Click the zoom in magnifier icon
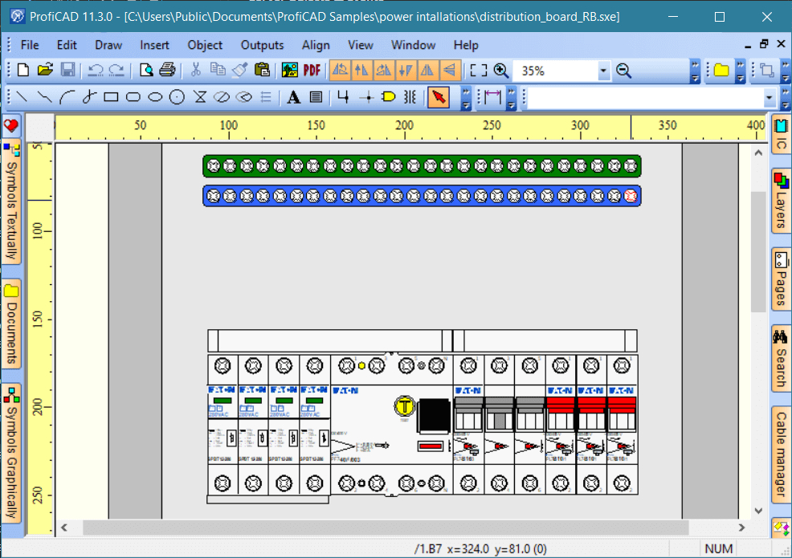This screenshot has height=558, width=792. click(x=501, y=71)
